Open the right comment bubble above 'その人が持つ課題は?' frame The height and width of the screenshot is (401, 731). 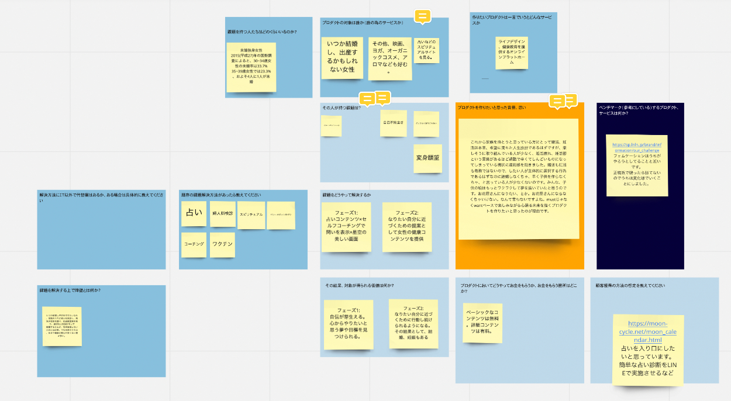[x=382, y=98]
